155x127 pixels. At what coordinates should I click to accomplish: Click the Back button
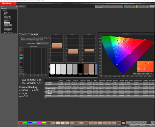137,126
